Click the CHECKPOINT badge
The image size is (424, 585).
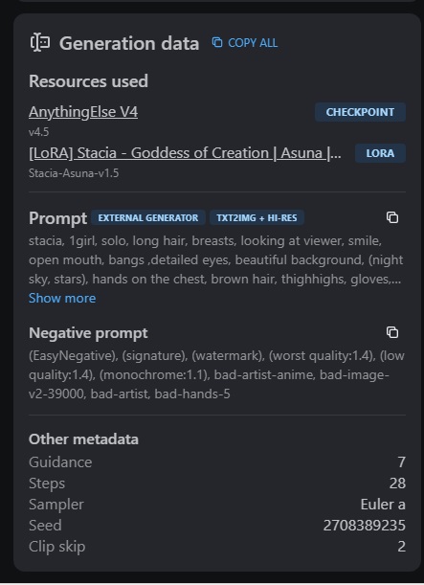(360, 112)
